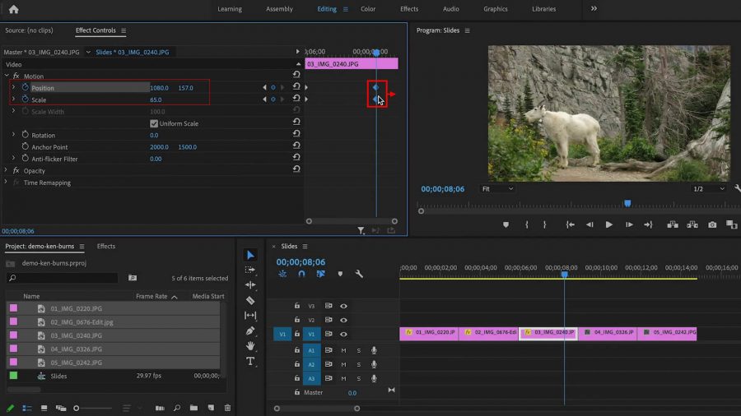Screen dimensions: 741x416
Task: Click Mark Out in Program monitor
Action: click(545, 225)
